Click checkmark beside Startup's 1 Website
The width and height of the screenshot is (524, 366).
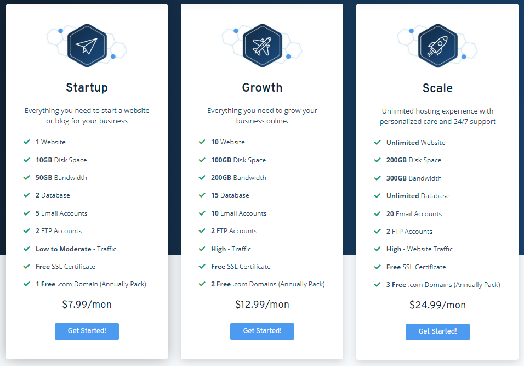(x=27, y=142)
